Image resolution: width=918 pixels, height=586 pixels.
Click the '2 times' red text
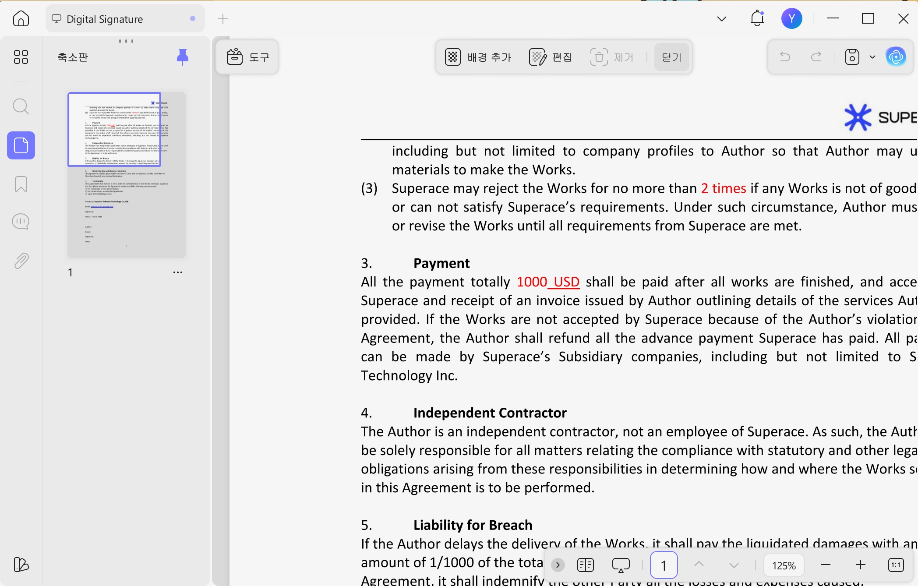[724, 188]
